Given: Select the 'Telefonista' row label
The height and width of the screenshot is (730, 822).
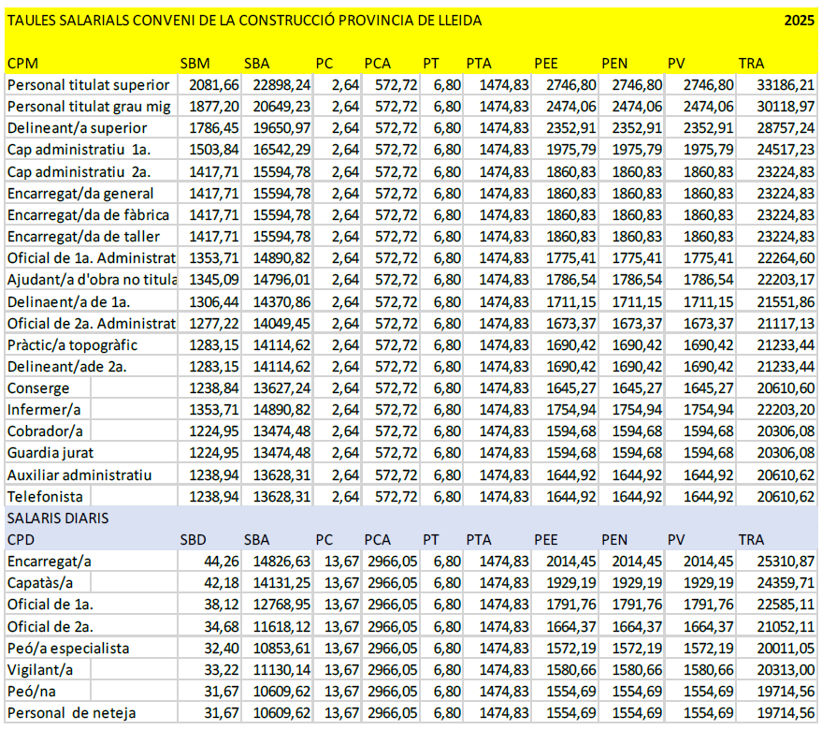Looking at the screenshot, I should 46,497.
